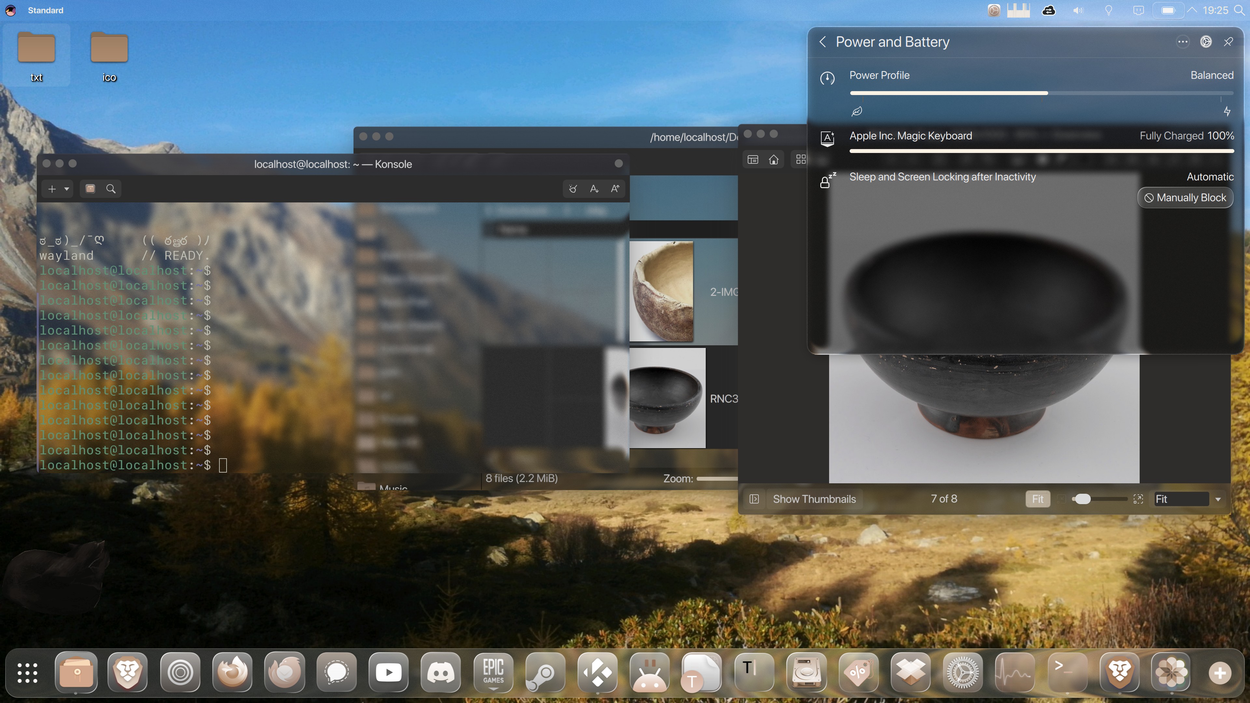1250x703 pixels.
Task: Click the Konsole search icon
Action: pos(111,189)
